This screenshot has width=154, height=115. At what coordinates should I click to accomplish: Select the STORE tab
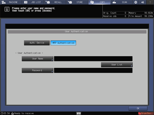point(77,2)
